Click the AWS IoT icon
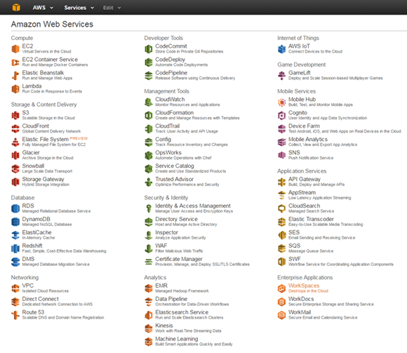Image resolution: width=407 pixels, height=353 pixels. (x=282, y=49)
